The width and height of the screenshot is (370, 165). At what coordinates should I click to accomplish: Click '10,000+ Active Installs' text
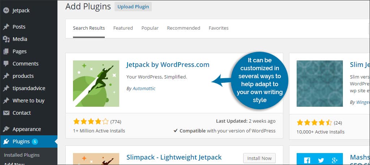(x=320, y=132)
